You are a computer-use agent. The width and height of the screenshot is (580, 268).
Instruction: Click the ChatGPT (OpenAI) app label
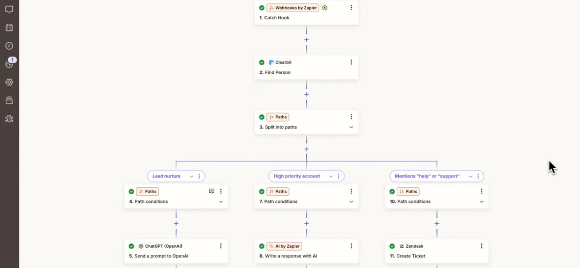(160, 246)
